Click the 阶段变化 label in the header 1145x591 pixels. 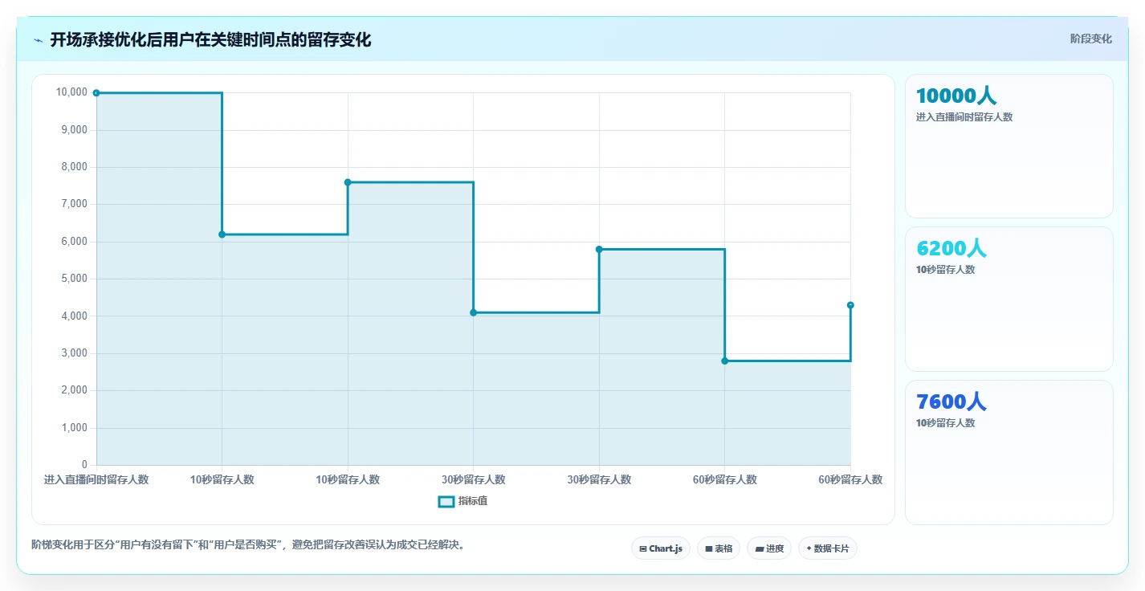tap(1091, 39)
